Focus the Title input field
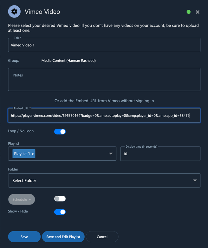Viewport: 208px width, 248px height. tap(104, 45)
